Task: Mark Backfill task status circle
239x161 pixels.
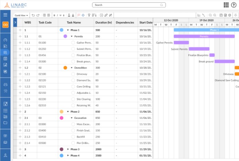Action: (73, 137)
